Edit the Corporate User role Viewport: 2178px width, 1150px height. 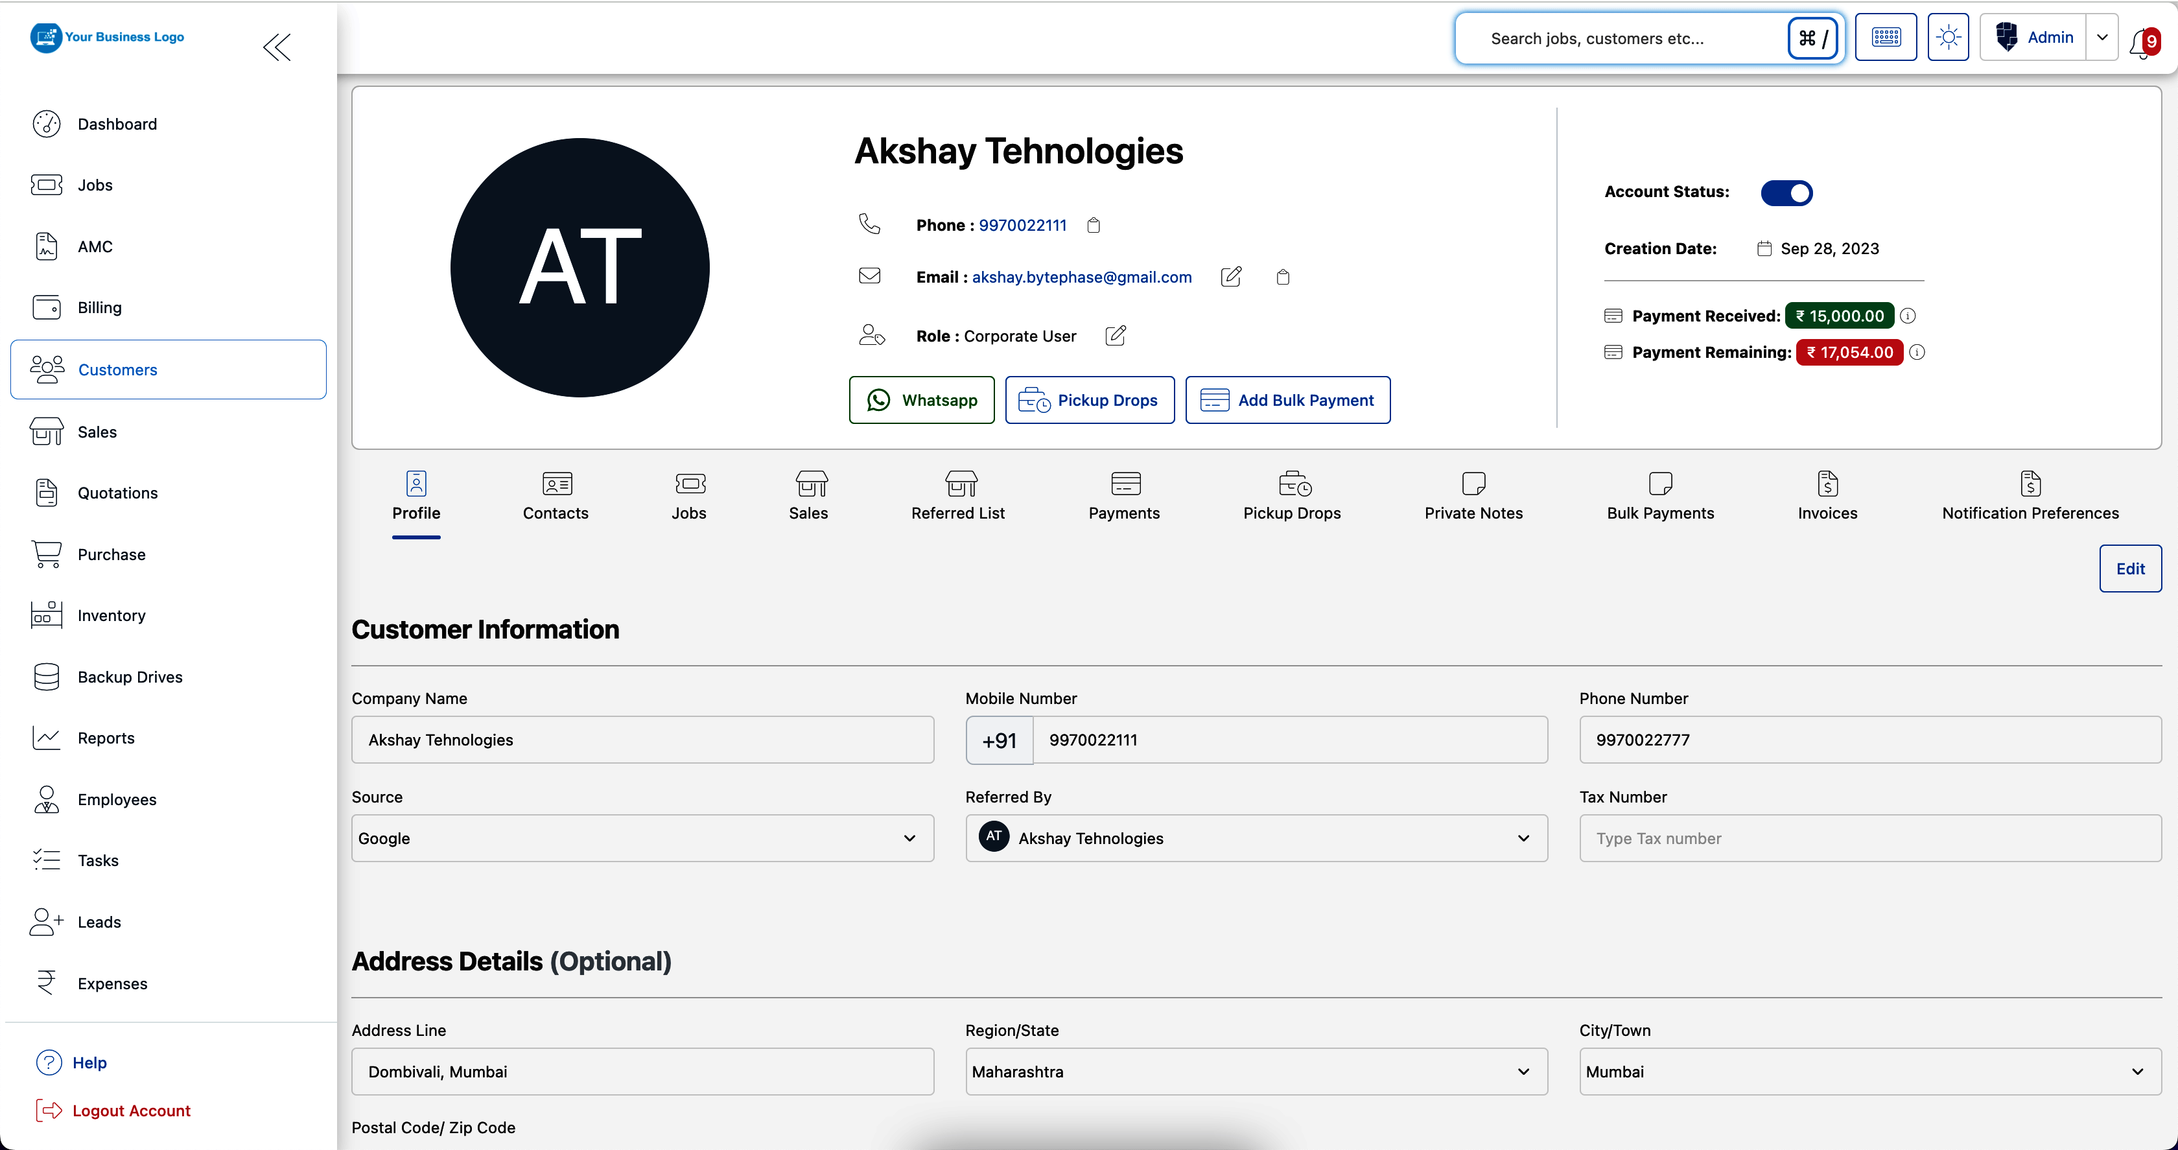pyautogui.click(x=1115, y=336)
